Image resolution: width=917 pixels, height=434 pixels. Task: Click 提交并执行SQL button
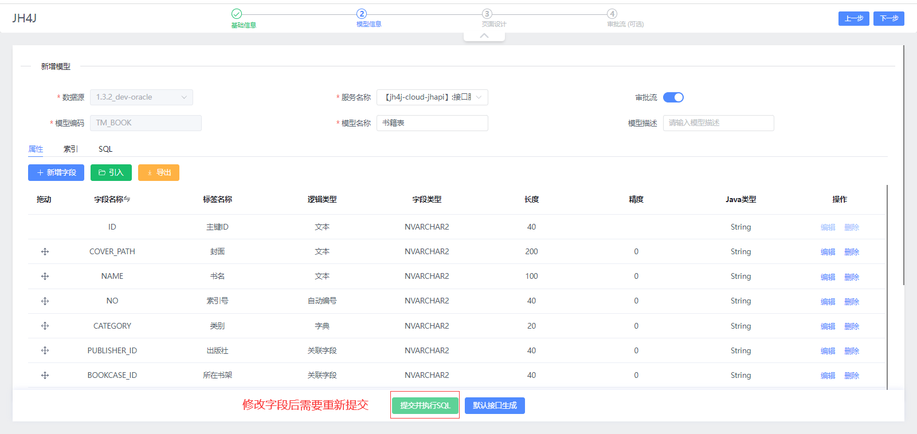pyautogui.click(x=425, y=405)
